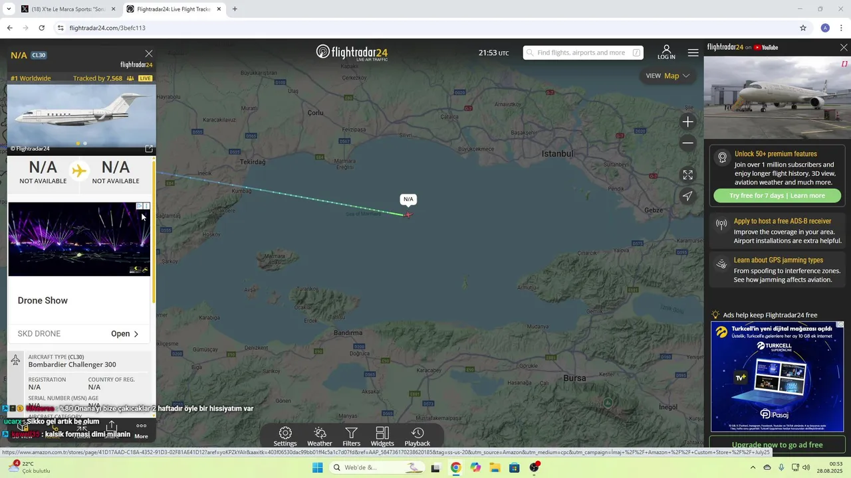Image resolution: width=851 pixels, height=478 pixels.
Task: Click Bombardier Challenger 300 aircraft type
Action: [72, 364]
